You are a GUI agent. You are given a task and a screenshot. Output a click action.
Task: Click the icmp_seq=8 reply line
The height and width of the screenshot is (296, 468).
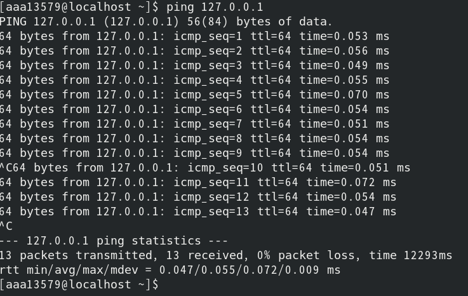194,138
